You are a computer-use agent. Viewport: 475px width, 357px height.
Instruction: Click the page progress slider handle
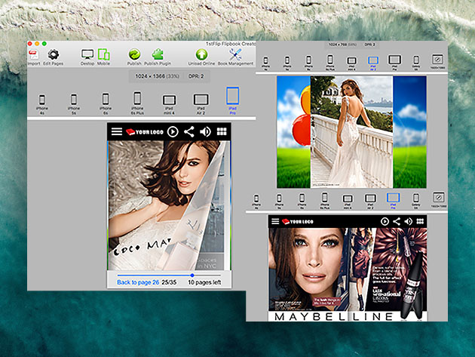[192, 275]
